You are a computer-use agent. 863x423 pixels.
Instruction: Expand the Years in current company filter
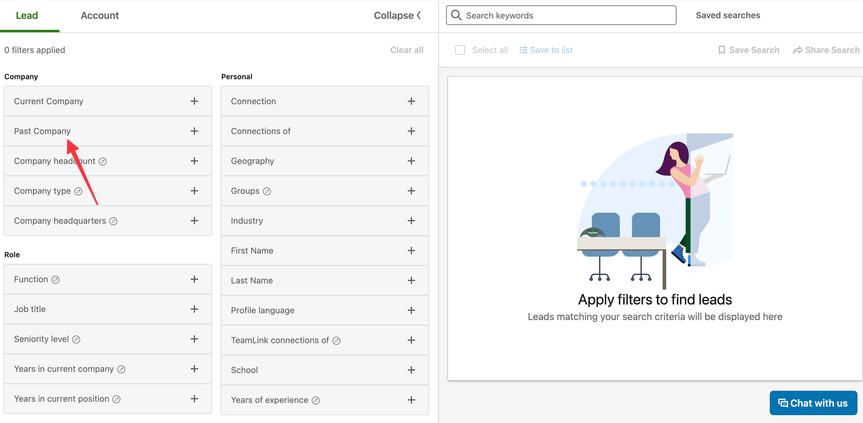108,369
